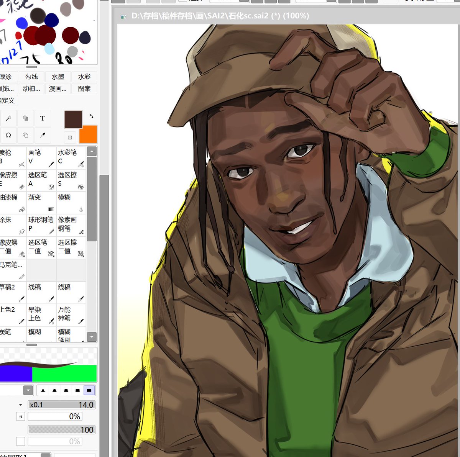Toggle the small checkbox beside the bottom 0% slider
460x457 pixels.
21,441
